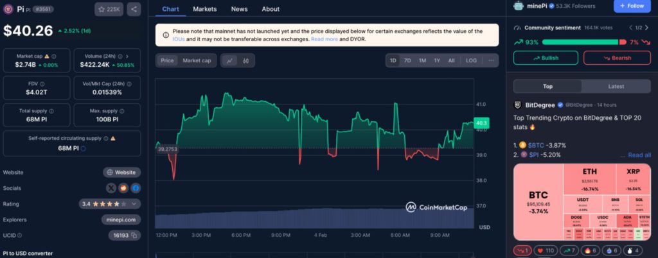This screenshot has width=658, height=258.
Task: Click the Total supply info icon
Action: 51,111
